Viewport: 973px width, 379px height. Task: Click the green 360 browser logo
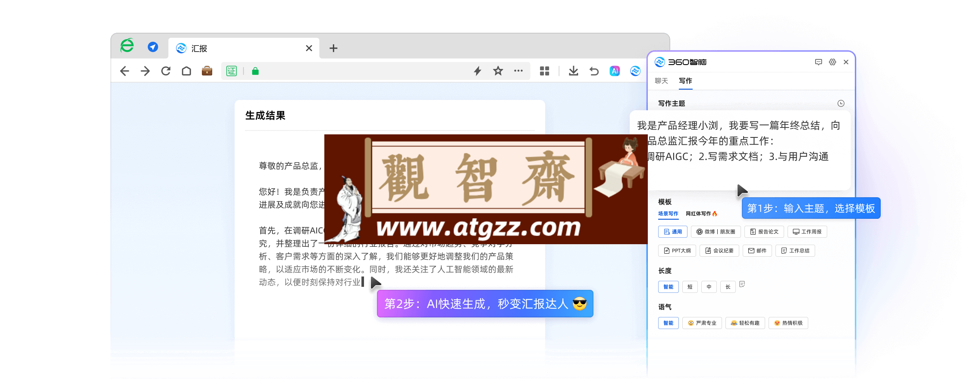127,46
